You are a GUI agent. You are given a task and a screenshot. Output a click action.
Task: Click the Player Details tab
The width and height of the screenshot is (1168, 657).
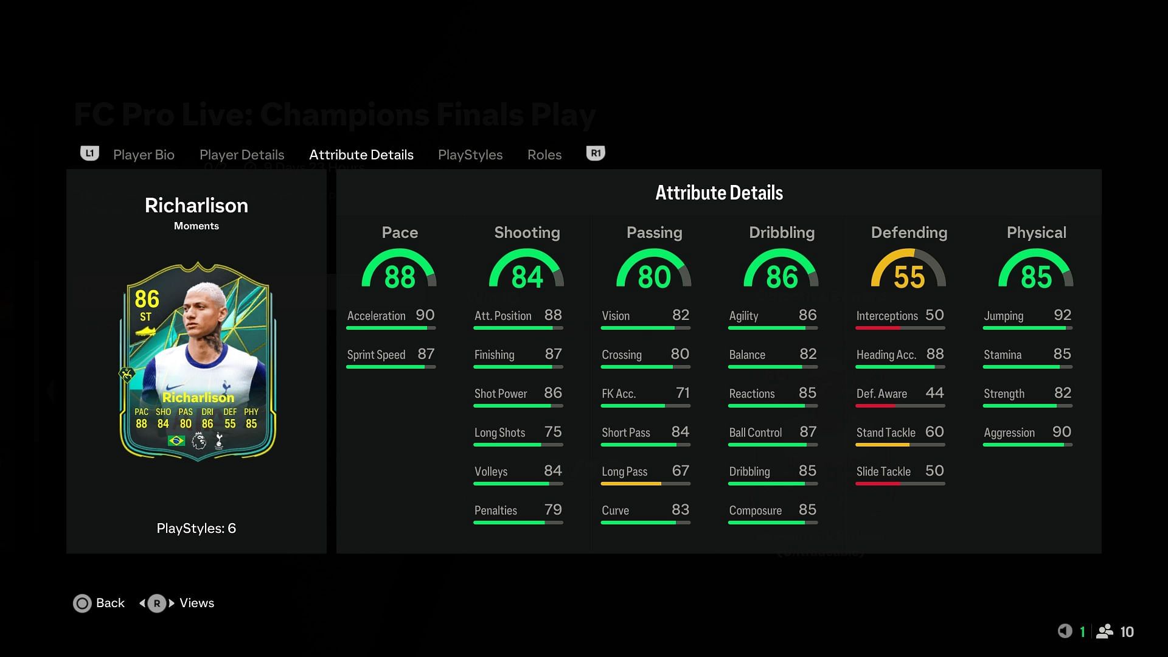[x=242, y=154]
